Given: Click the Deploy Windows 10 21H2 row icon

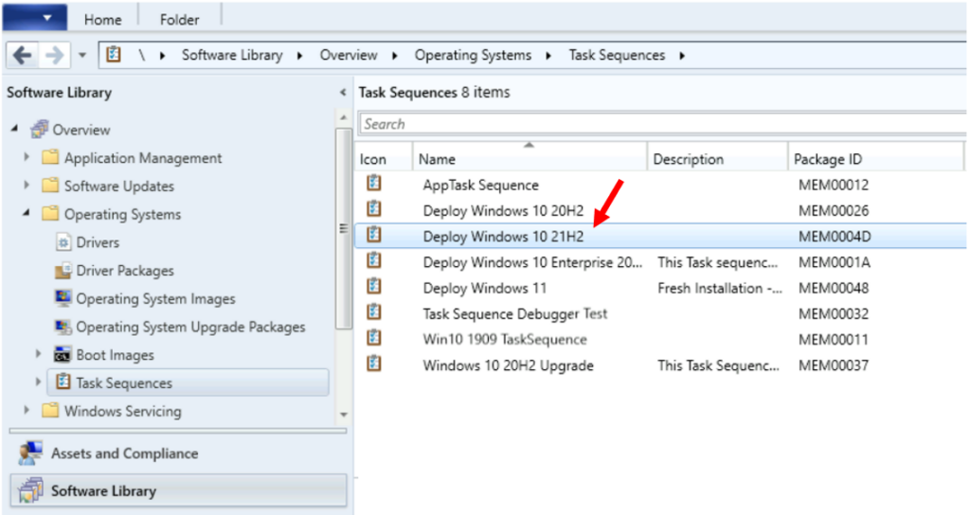Looking at the screenshot, I should coord(373,235).
